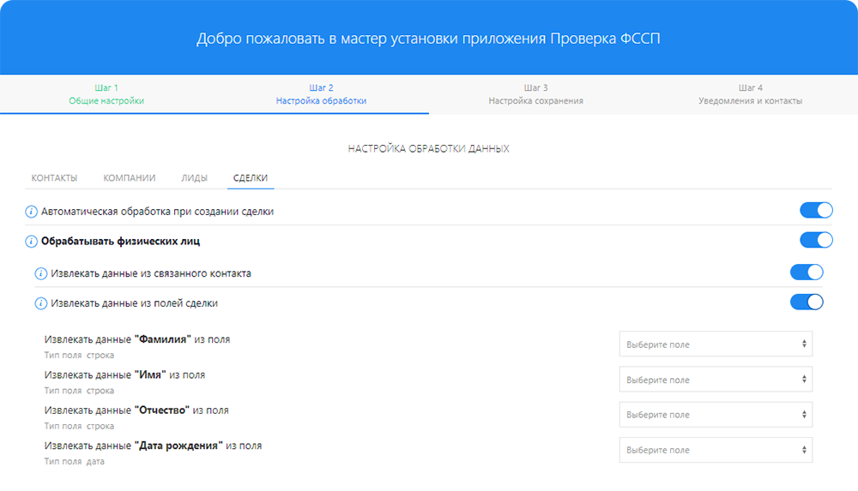Open the Компании tab

130,178
